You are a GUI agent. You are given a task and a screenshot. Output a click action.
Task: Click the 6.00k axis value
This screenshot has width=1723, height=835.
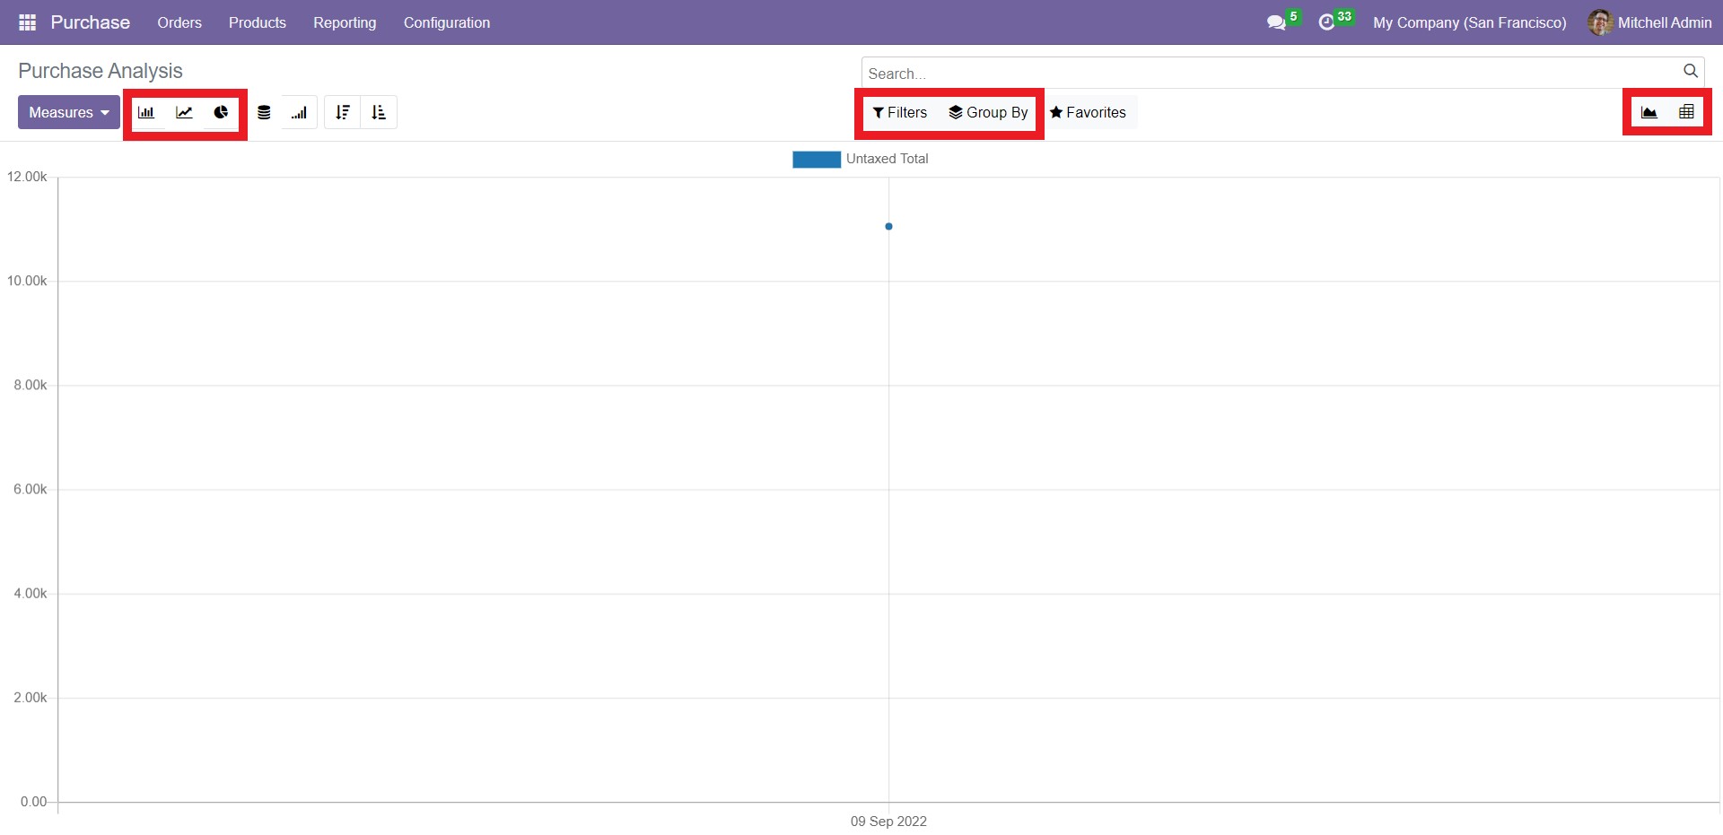30,489
